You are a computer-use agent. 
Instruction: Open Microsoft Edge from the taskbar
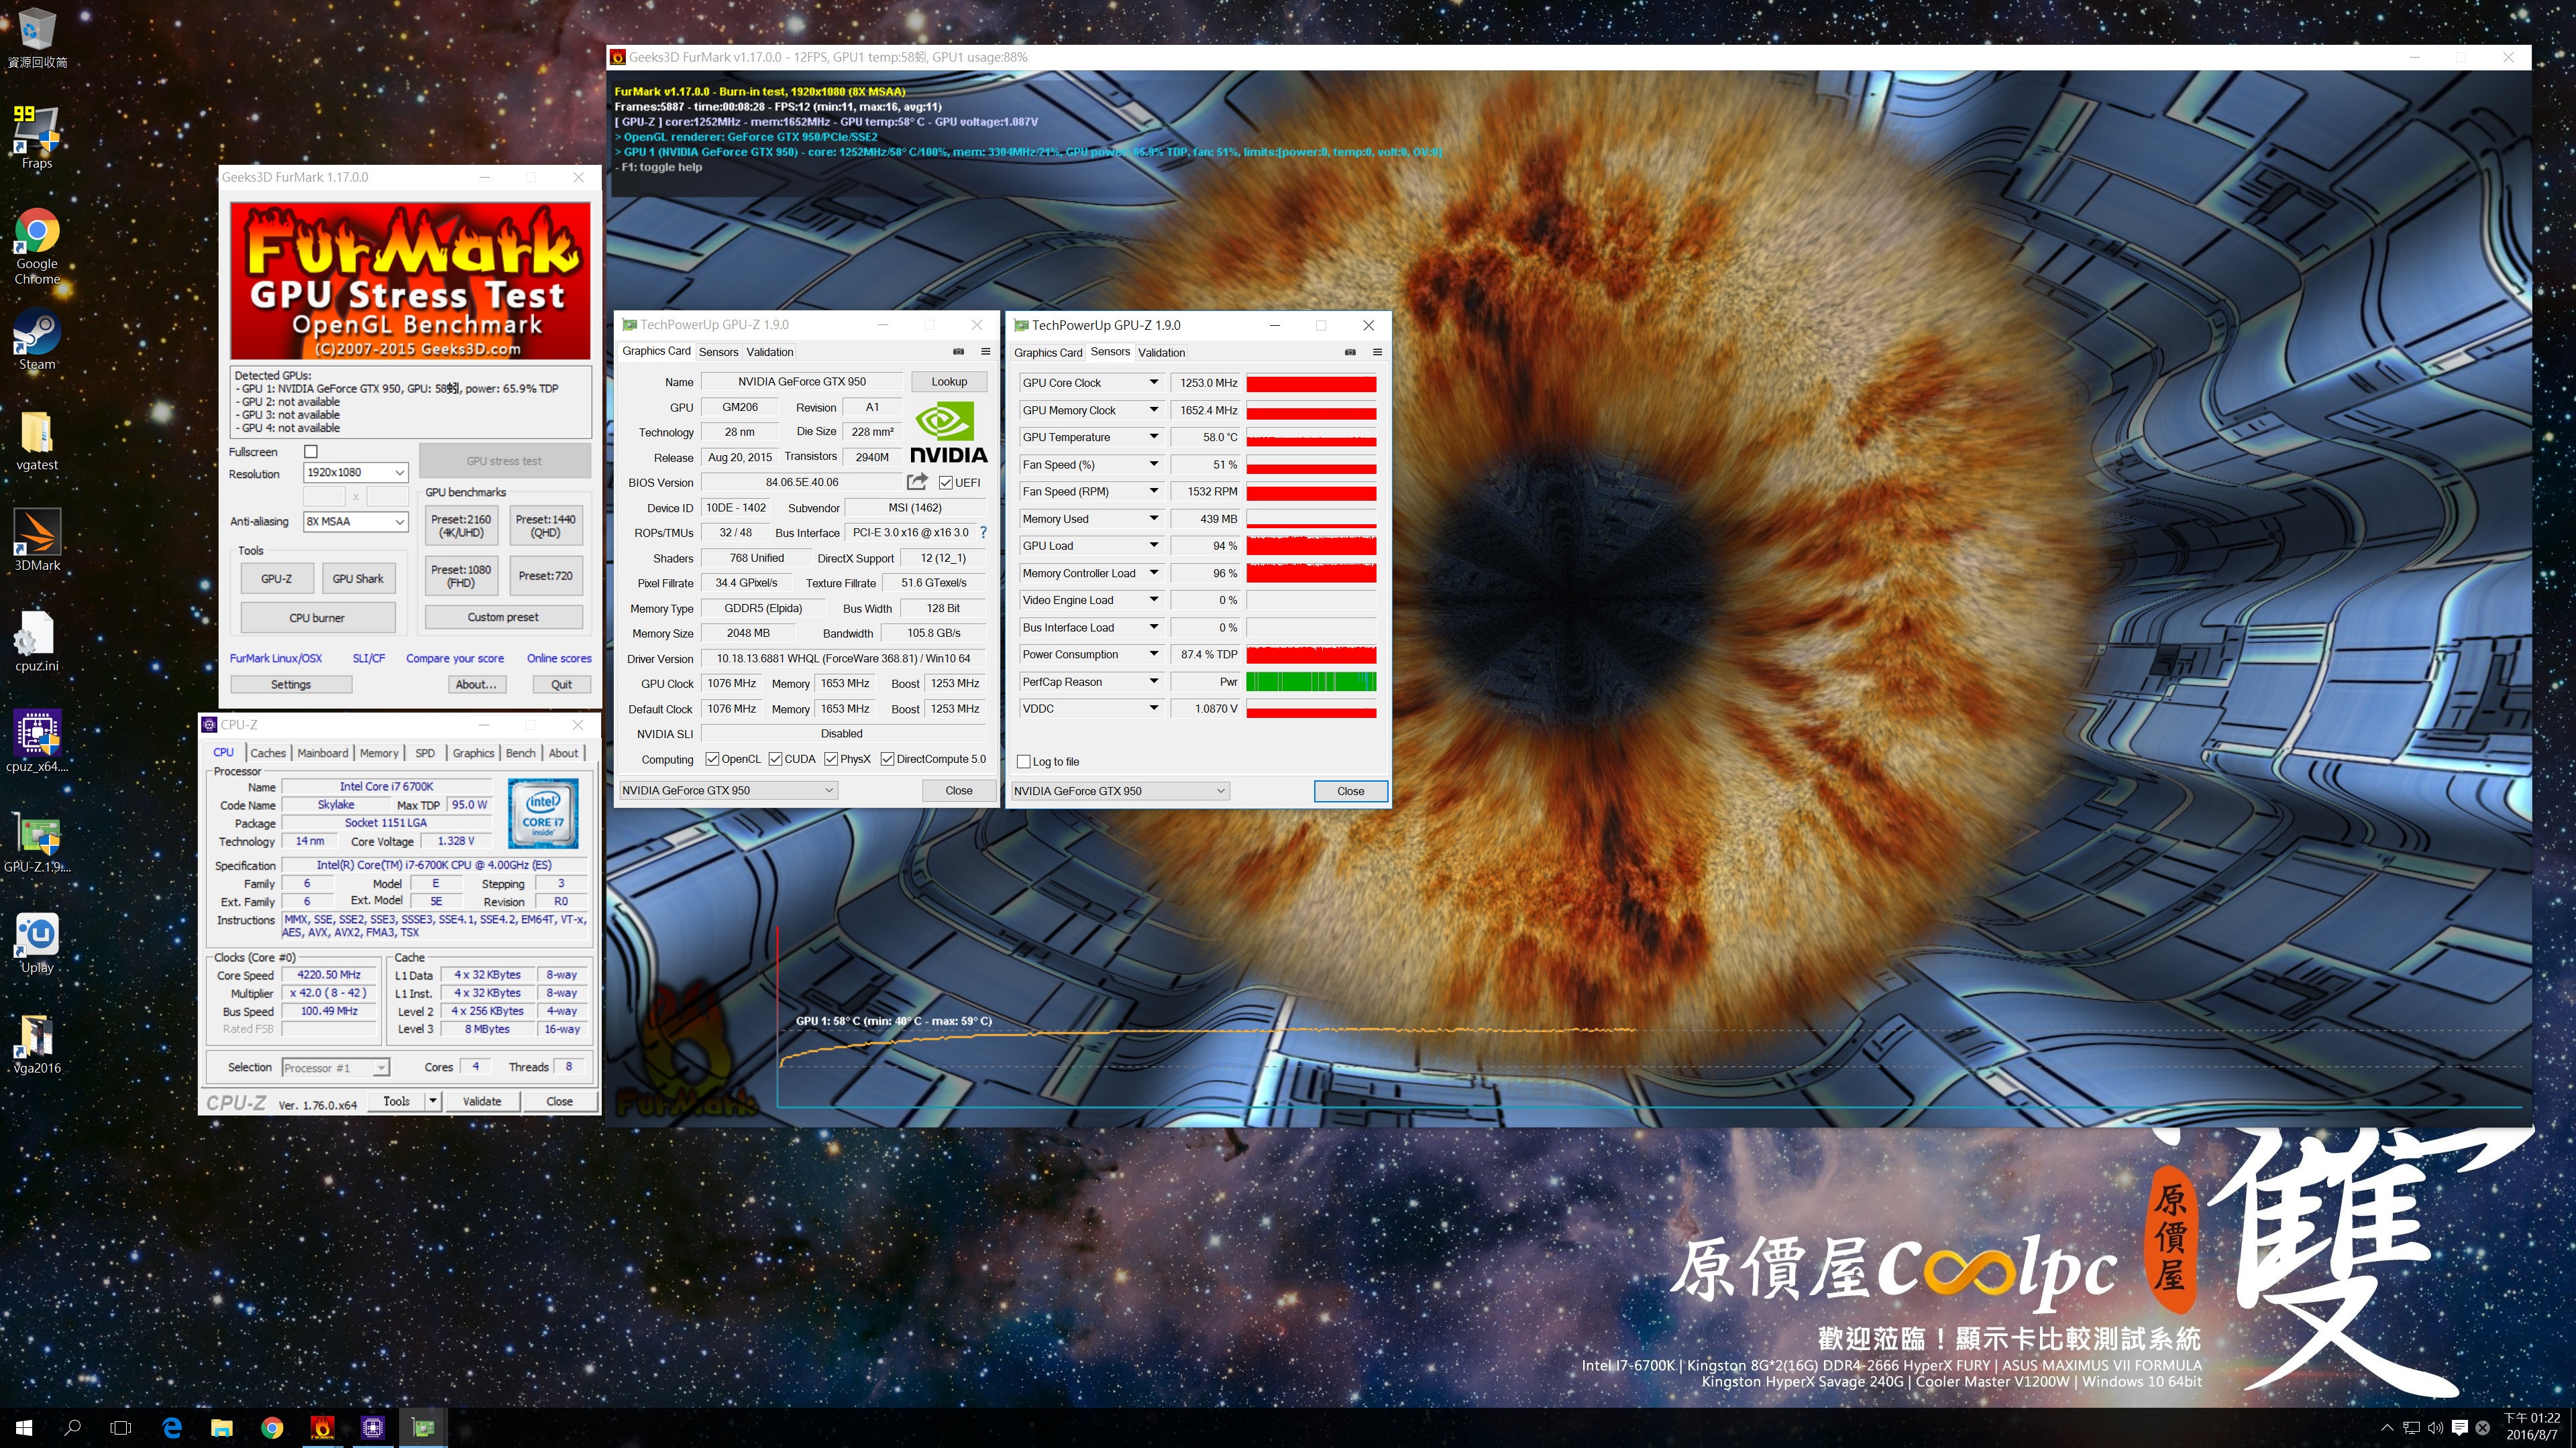(x=172, y=1428)
